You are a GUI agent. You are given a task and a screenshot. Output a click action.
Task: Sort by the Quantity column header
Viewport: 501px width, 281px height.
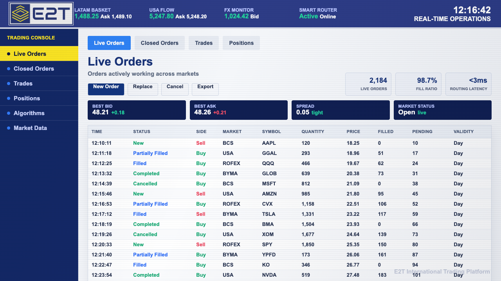pyautogui.click(x=313, y=132)
